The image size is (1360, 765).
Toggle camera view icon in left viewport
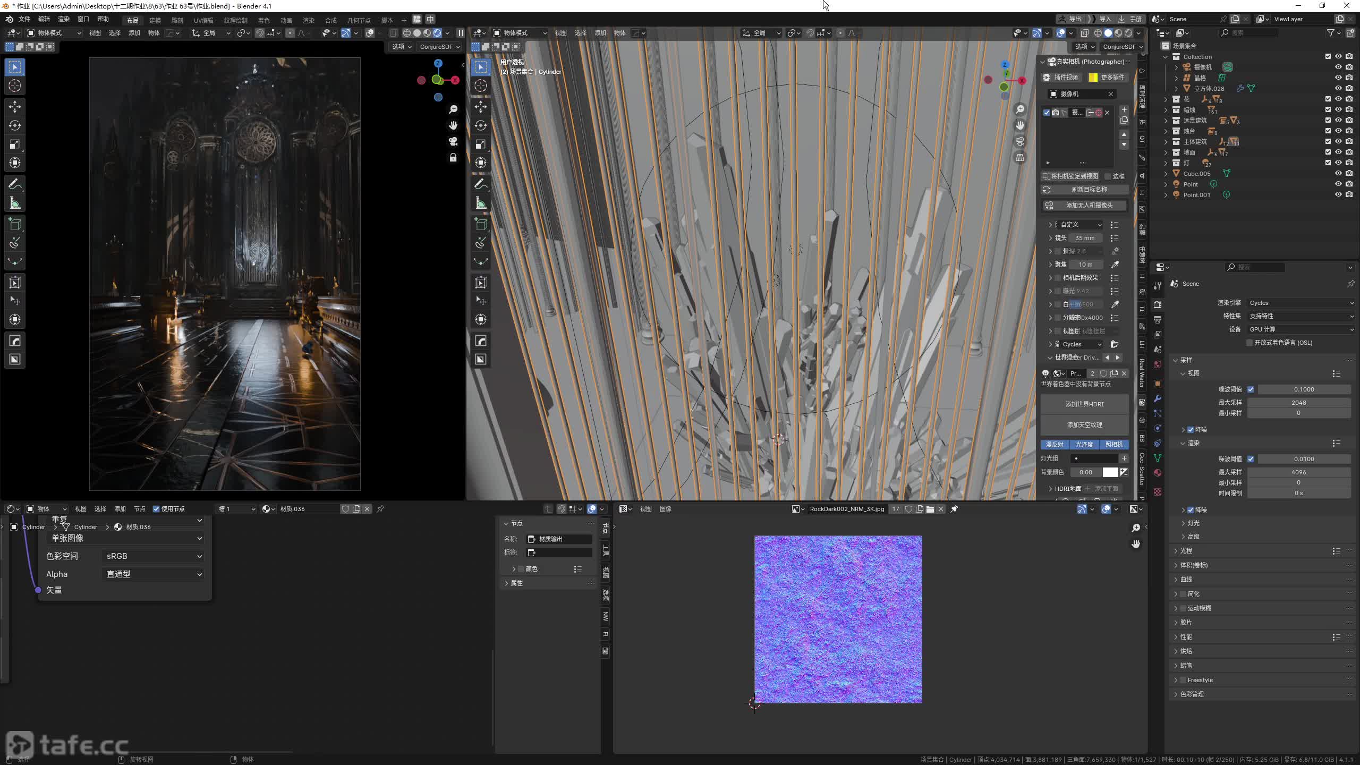coord(453,141)
